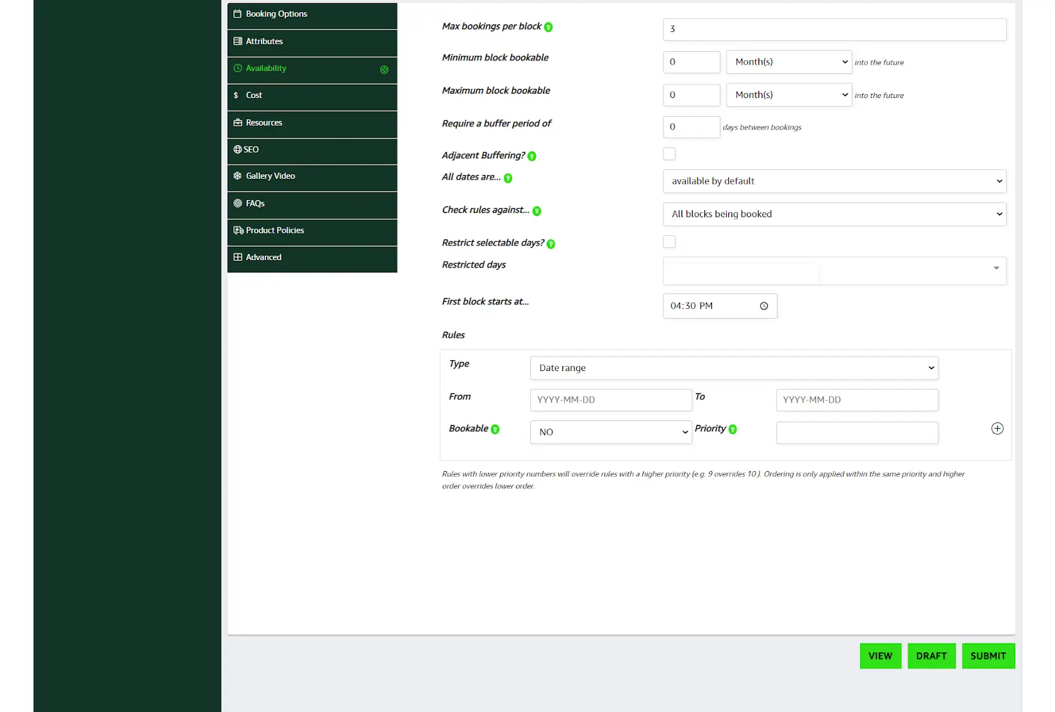Toggle the Adjacent Buffering checkbox
The height and width of the screenshot is (712, 1055).
click(669, 154)
